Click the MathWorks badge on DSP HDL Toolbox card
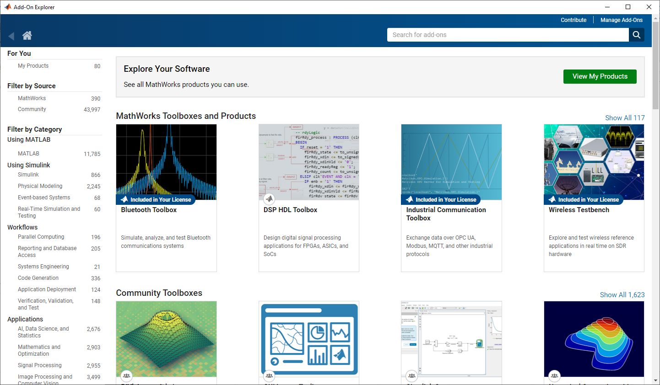The image size is (660, 385). coord(270,199)
